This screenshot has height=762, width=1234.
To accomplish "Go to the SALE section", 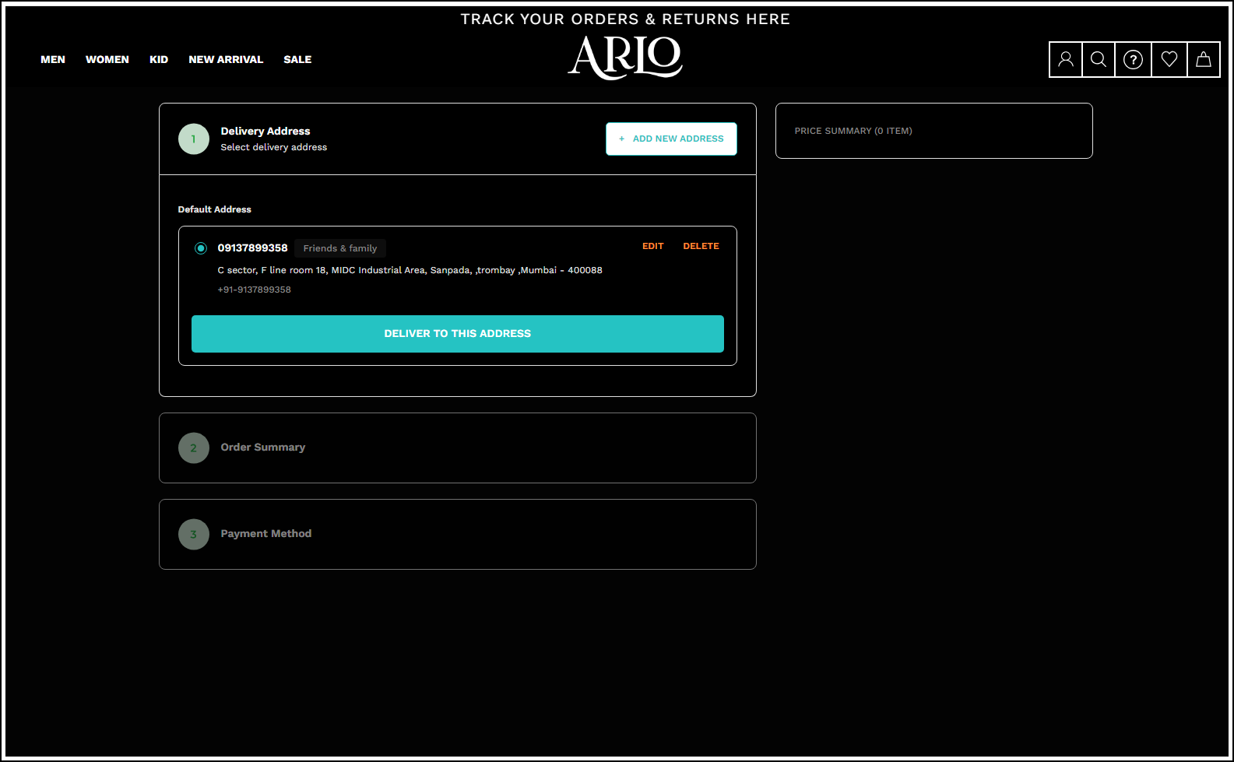I will pos(297,60).
